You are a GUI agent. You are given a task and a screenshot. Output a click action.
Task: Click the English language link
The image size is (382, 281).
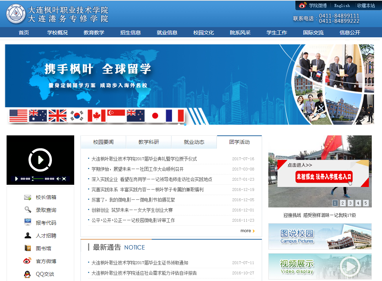pos(342,5)
